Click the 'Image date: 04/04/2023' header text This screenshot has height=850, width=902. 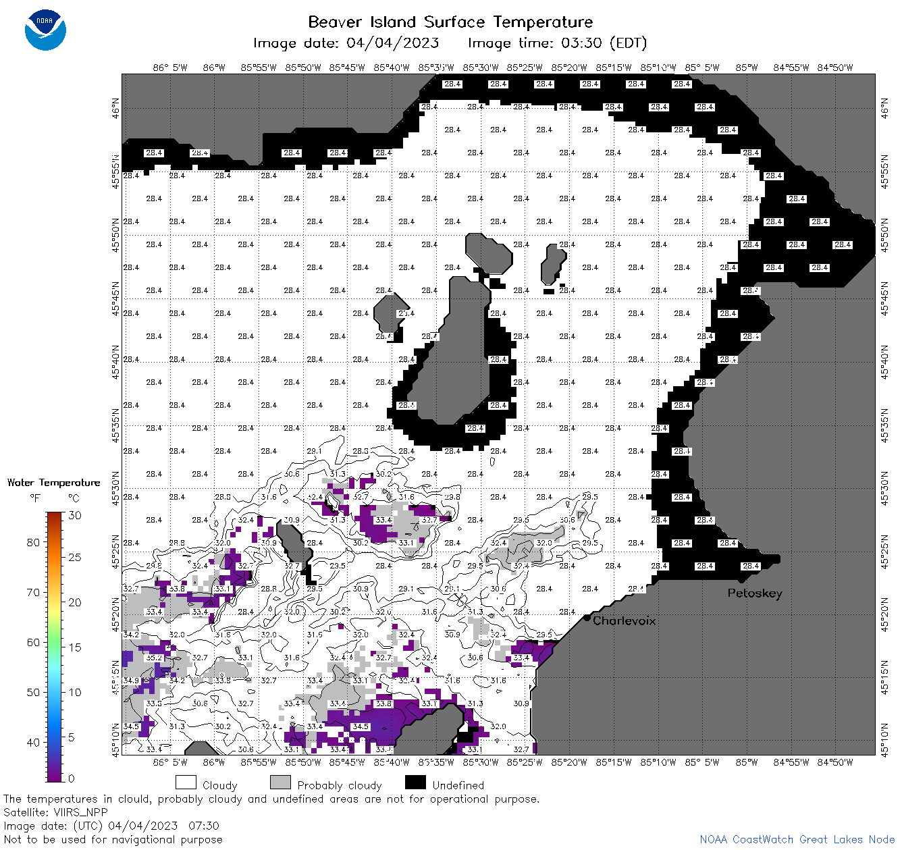(346, 43)
